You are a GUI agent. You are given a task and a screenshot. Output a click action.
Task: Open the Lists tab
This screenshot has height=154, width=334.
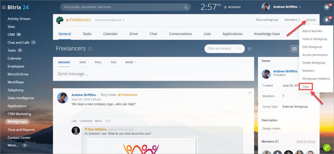(x=207, y=34)
